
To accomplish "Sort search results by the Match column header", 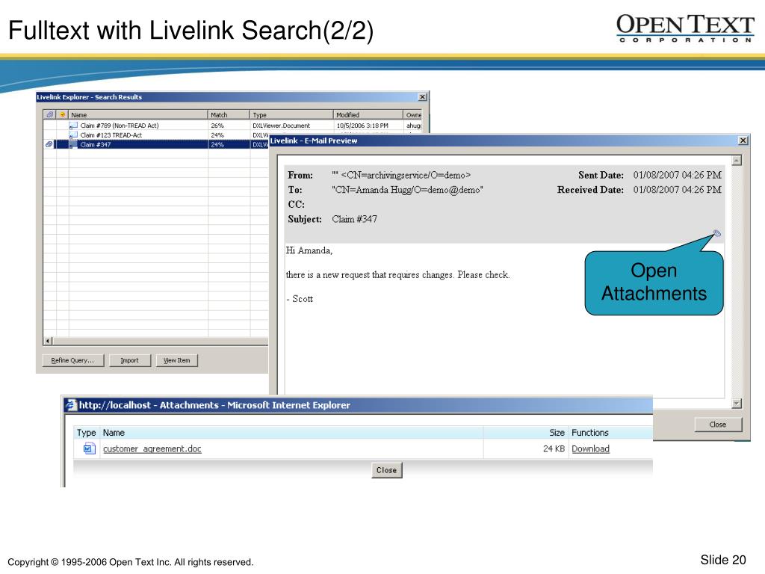I will 229,114.
